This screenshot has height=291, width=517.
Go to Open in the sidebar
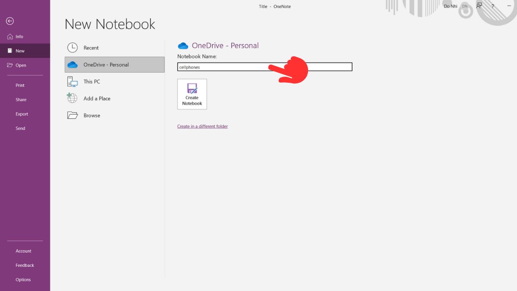[x=25, y=66]
